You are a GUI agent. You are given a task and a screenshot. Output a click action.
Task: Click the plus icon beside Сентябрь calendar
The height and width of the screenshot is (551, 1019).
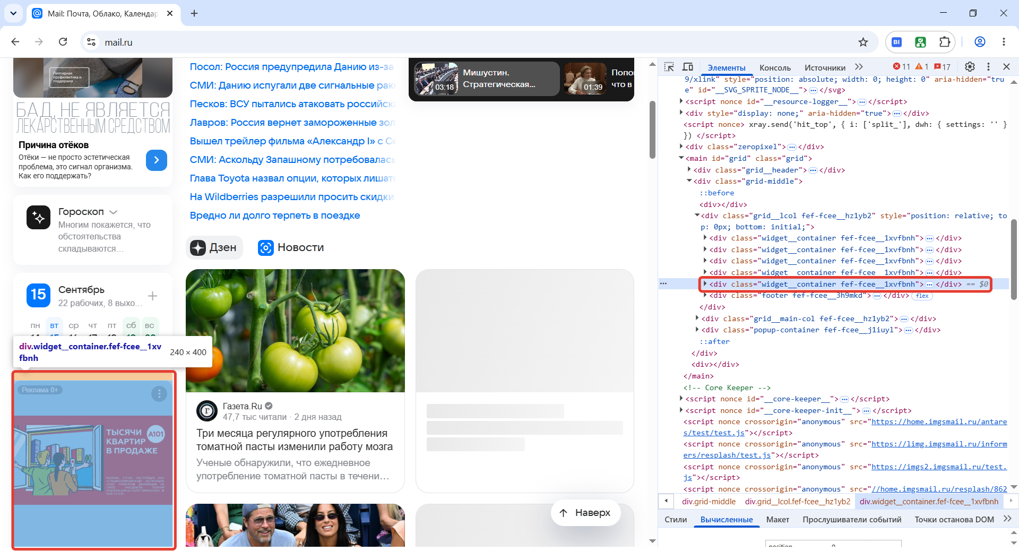point(153,296)
